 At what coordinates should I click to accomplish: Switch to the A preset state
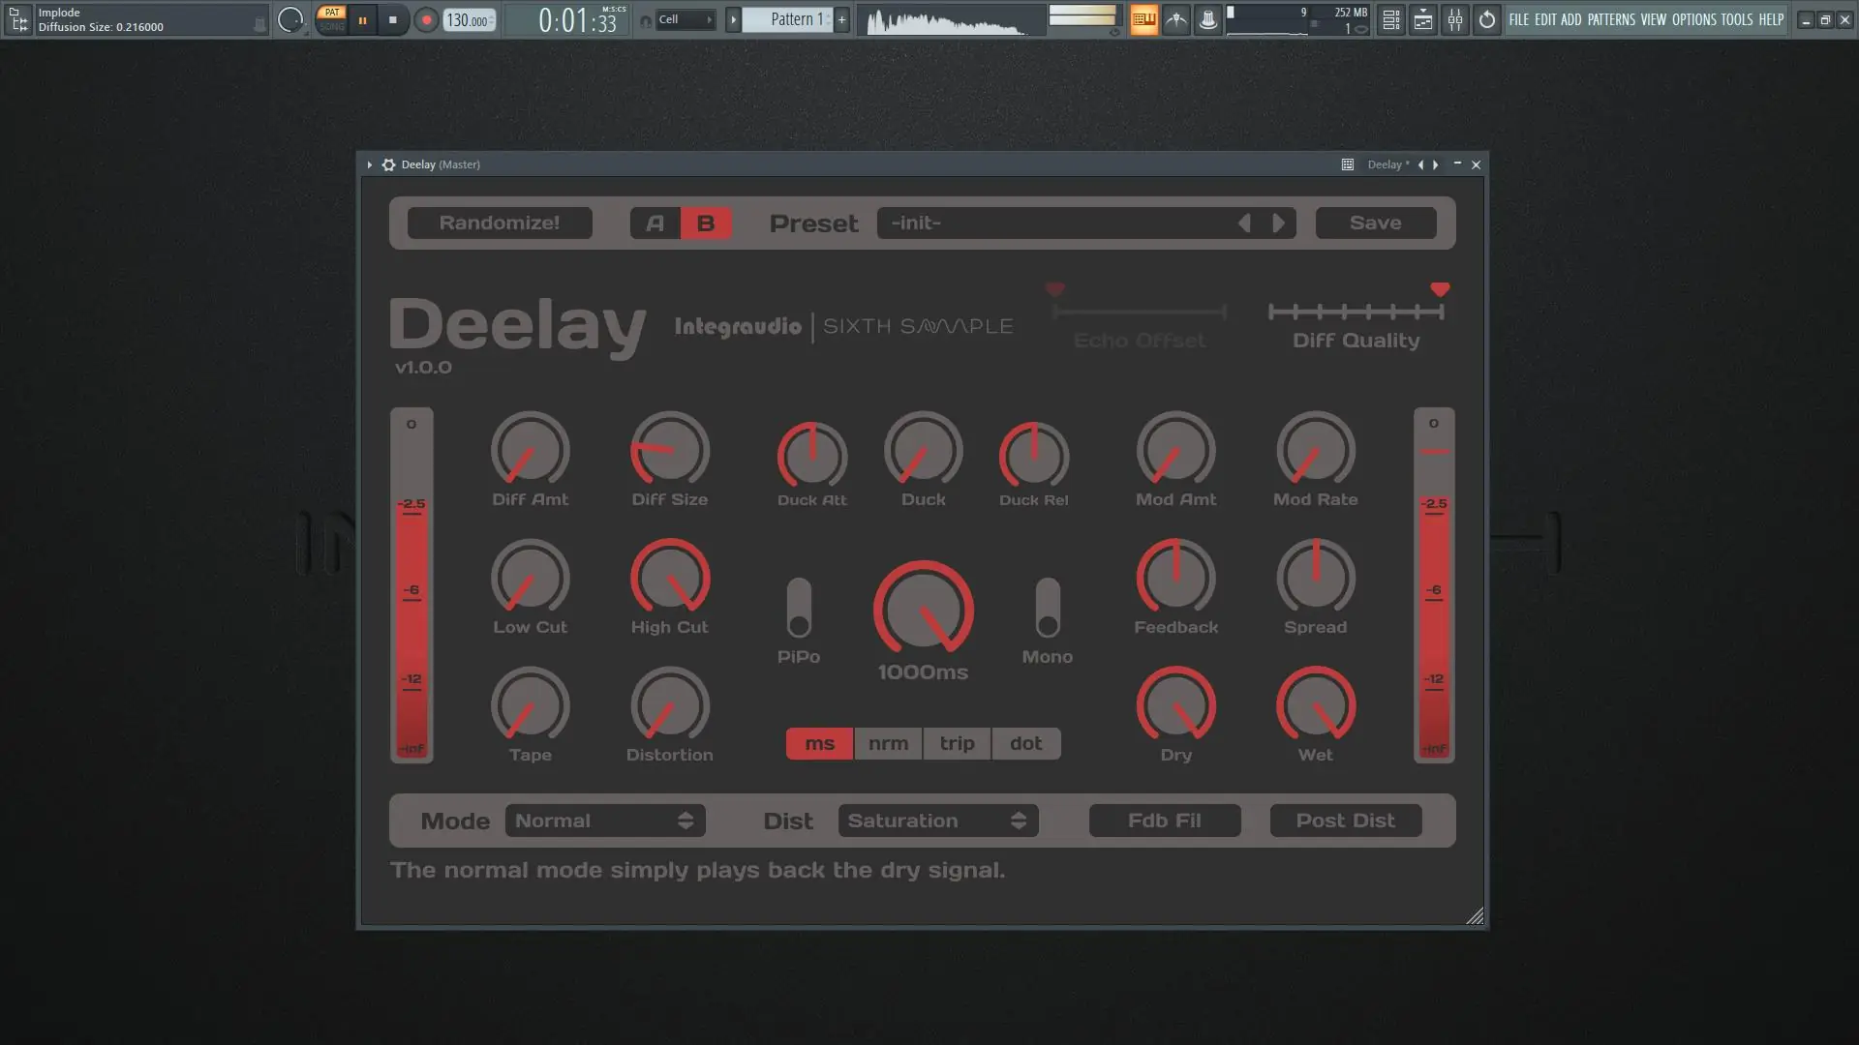655,224
